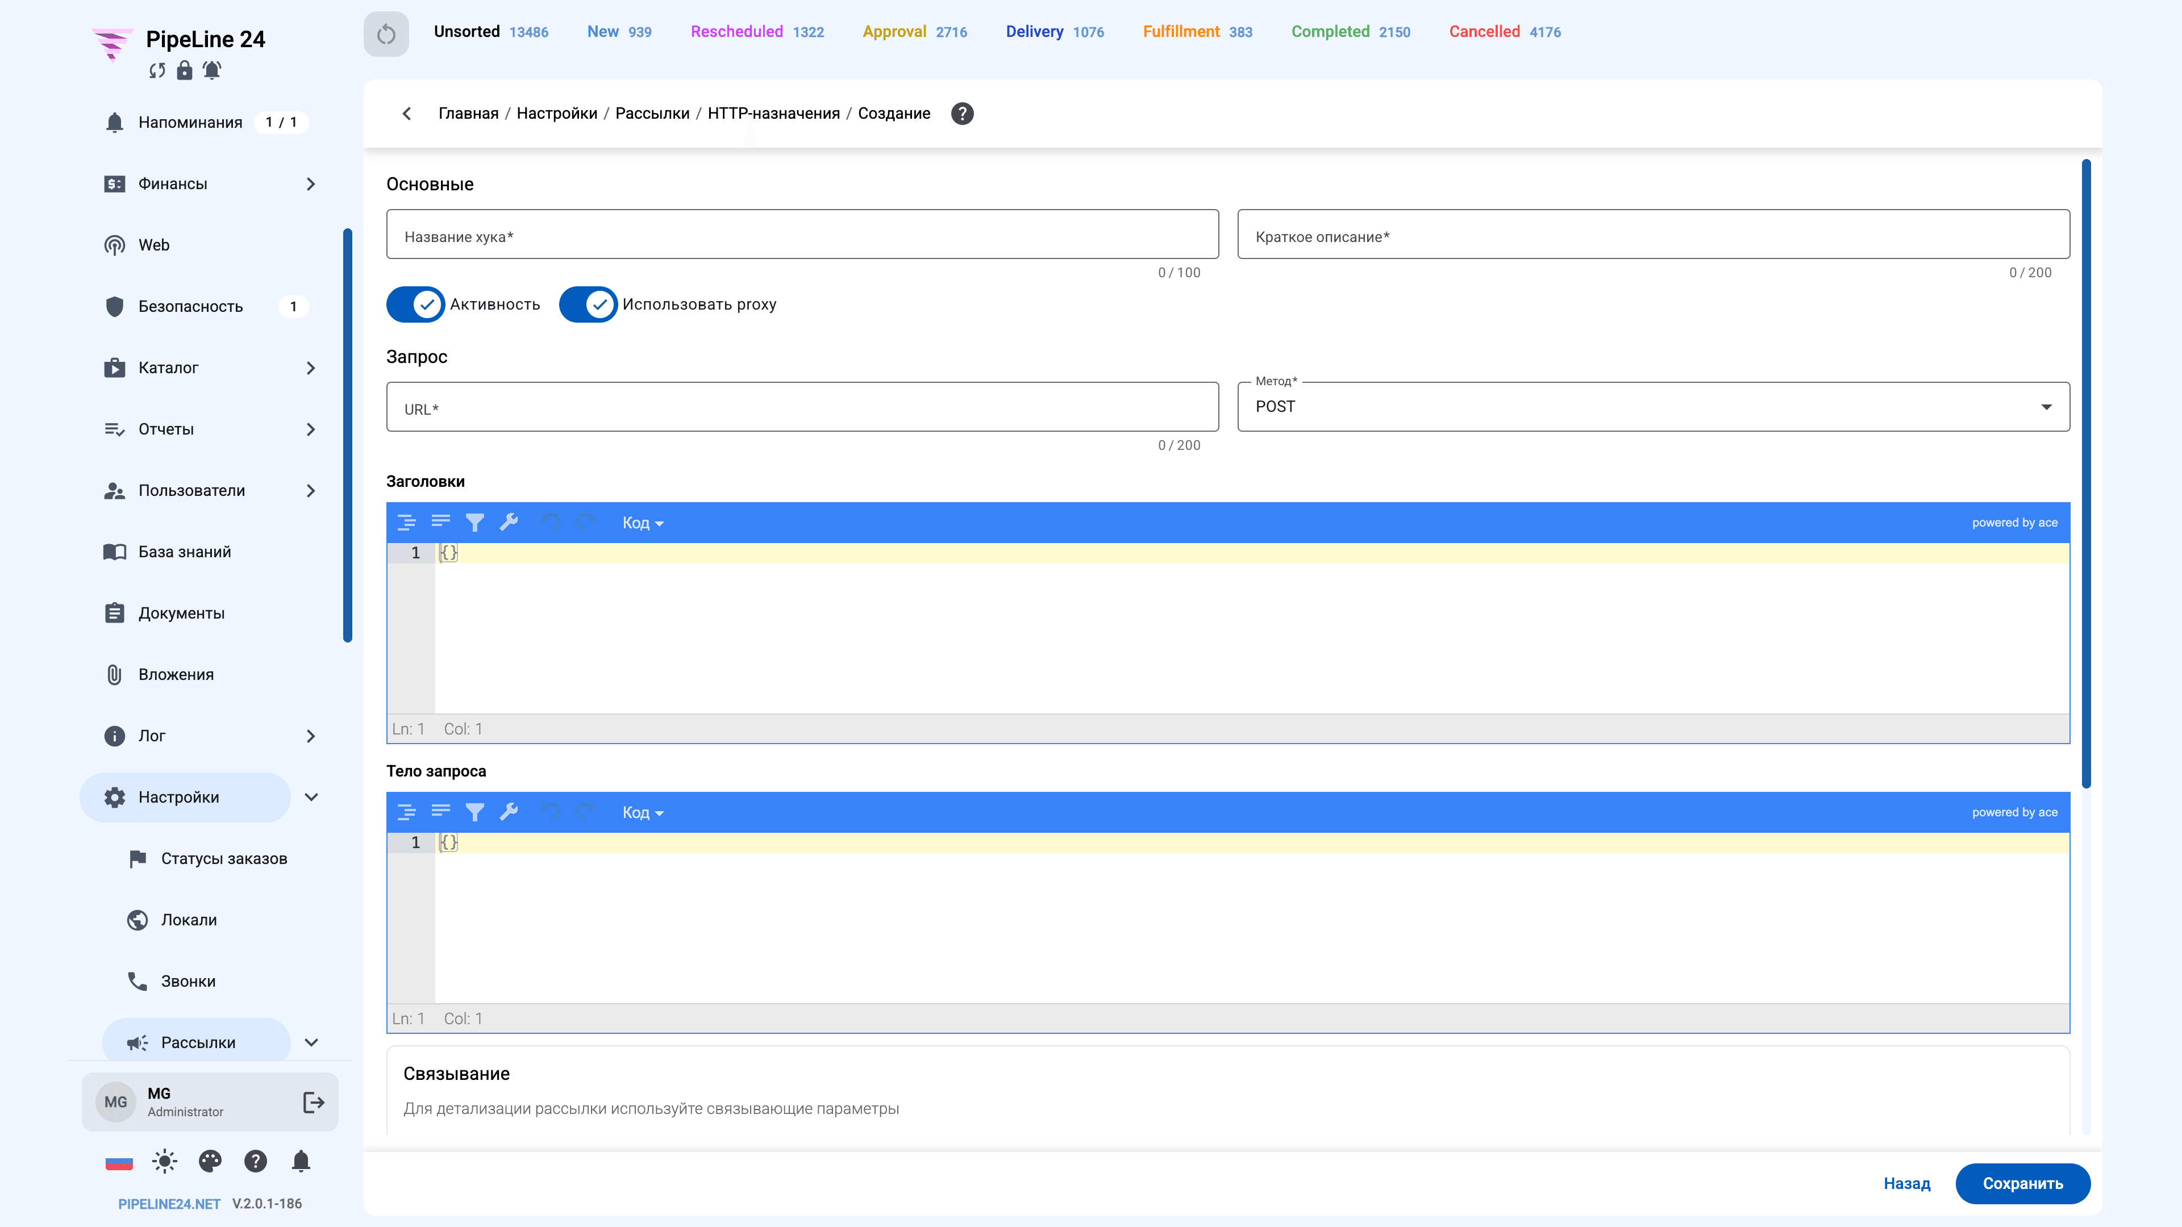The width and height of the screenshot is (2182, 1227).
Task: Compact JSON in the Заголовки editor
Action: tap(440, 523)
